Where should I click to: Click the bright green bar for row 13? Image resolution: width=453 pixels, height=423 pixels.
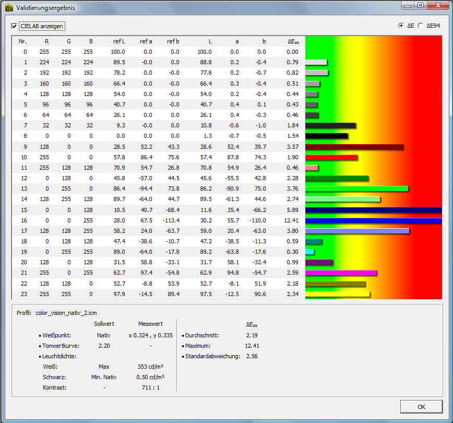(356, 189)
